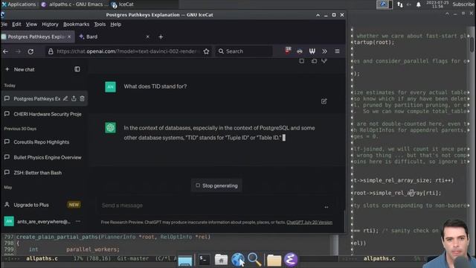Collapse the ChatGPT sidebar
The height and width of the screenshot is (268, 476).
point(77,69)
